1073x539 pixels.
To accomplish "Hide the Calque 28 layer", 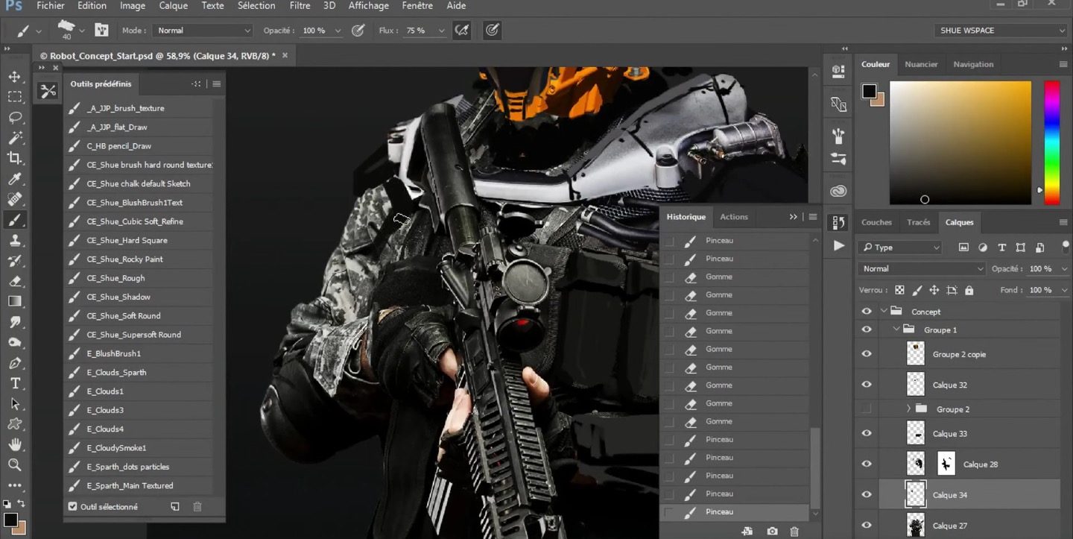I will pos(866,464).
